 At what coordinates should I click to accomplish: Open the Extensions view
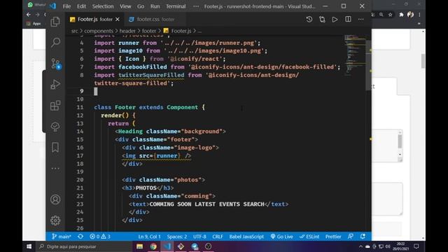55,106
